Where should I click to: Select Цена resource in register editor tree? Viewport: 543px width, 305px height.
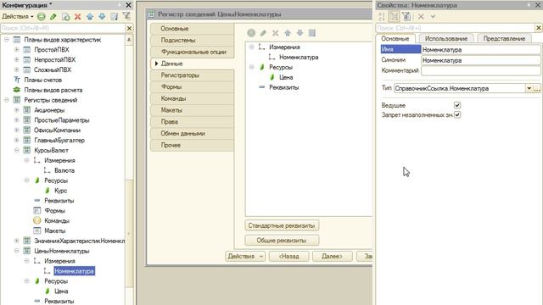(x=286, y=77)
